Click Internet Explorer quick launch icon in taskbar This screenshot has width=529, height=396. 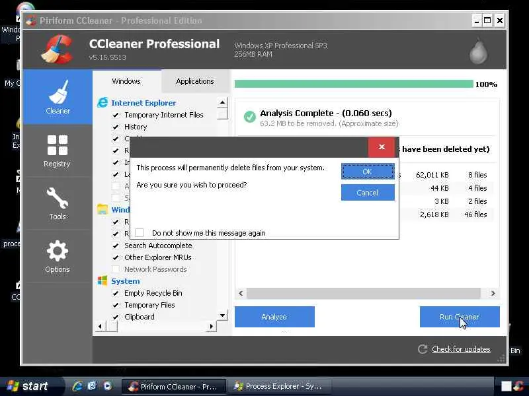coord(77,386)
